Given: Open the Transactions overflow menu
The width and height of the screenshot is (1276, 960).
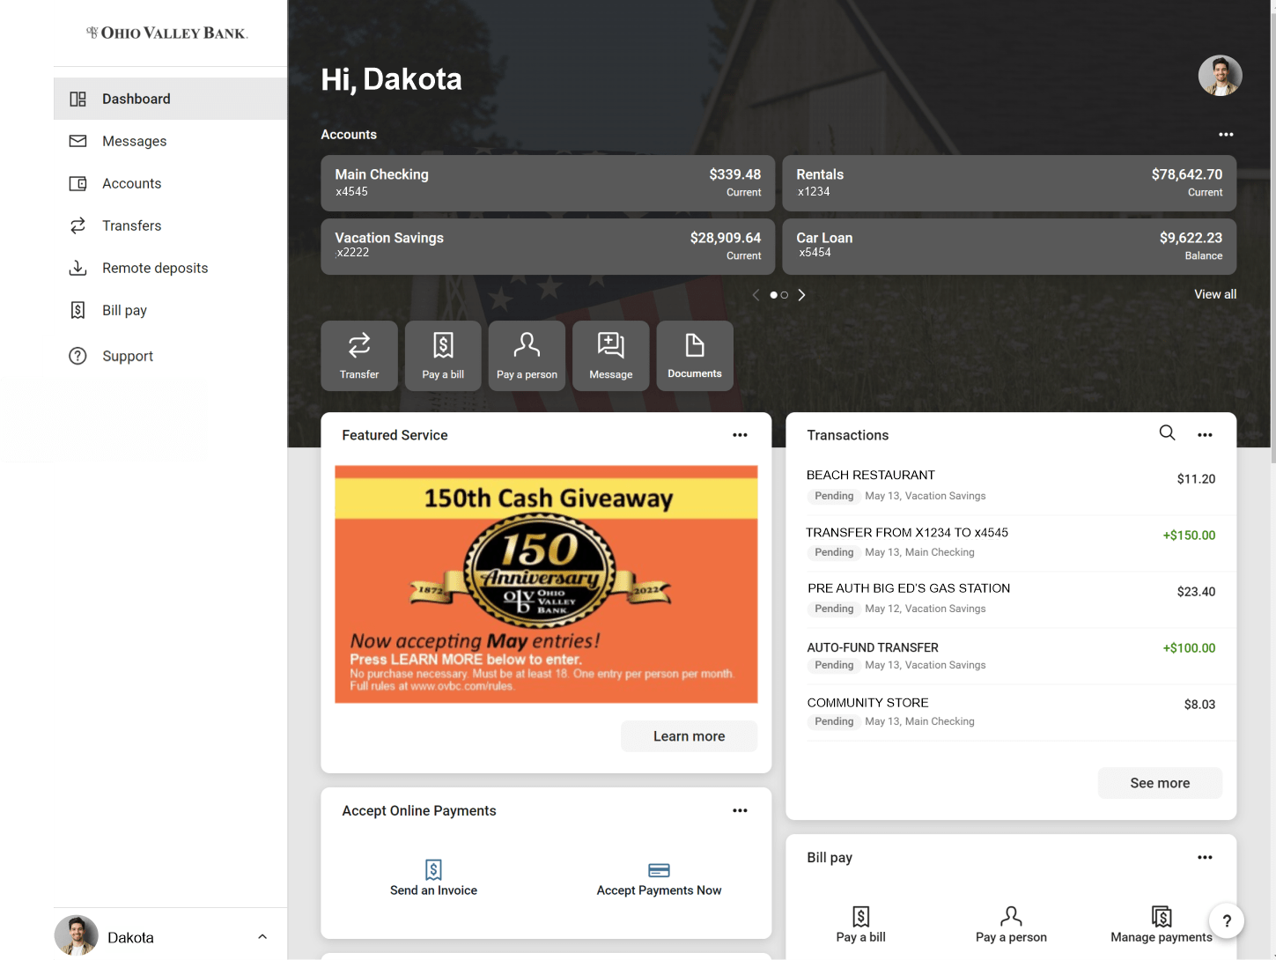Looking at the screenshot, I should 1205,434.
